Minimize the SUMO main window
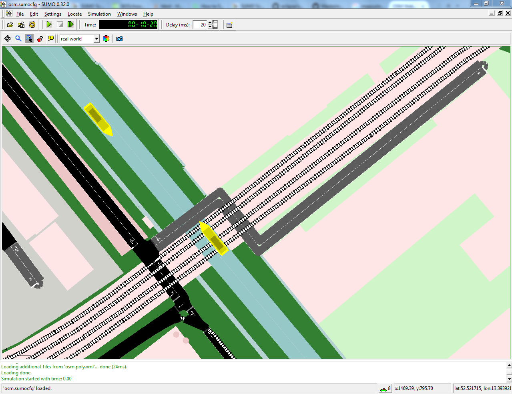The width and height of the screenshot is (512, 394). [x=476, y=4]
